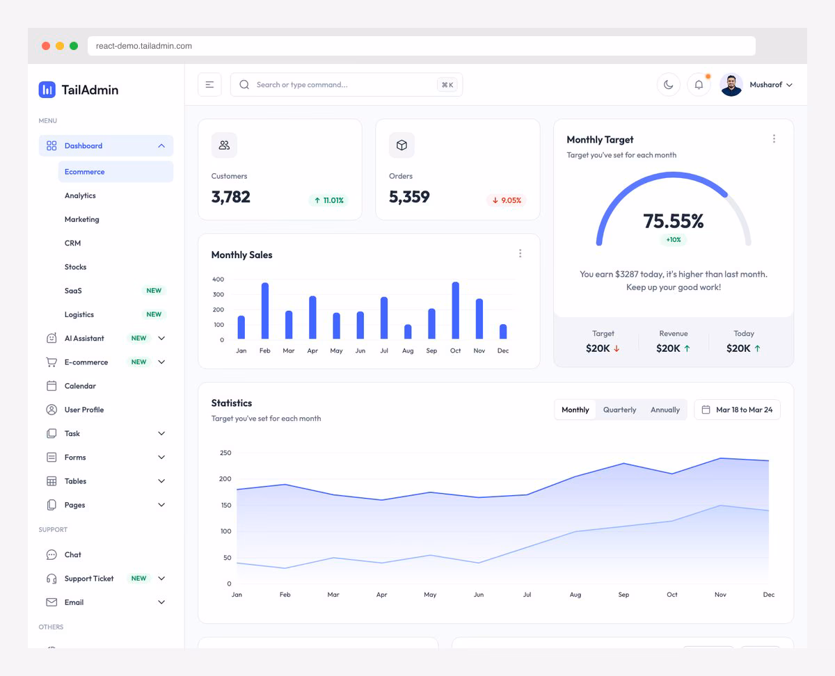Switch statistics period to Annually
Viewport: 835px width, 676px height.
(665, 410)
